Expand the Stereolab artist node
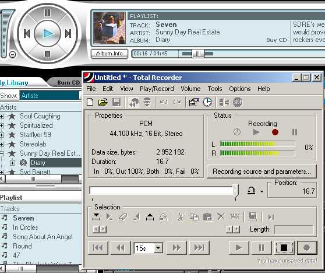 click(2, 144)
